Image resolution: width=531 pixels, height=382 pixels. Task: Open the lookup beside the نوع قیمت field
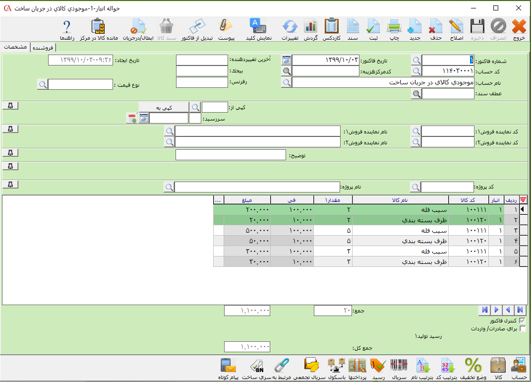[x=43, y=84]
